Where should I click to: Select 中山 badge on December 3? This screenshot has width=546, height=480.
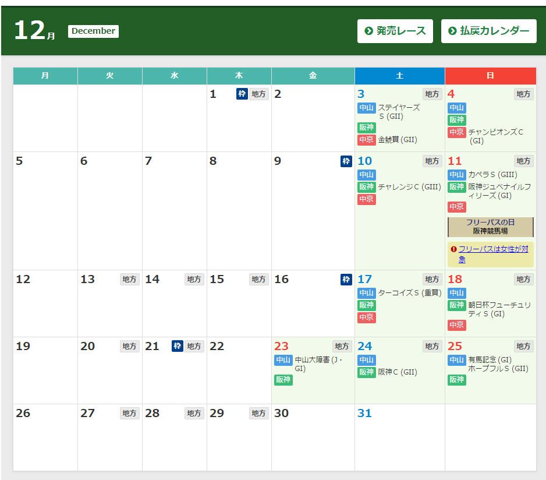pos(366,108)
